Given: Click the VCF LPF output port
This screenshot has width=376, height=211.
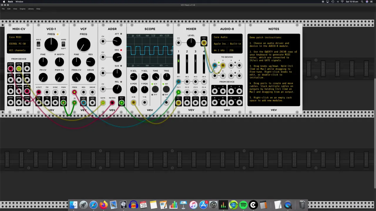Looking at the screenshot, I should pos(83,103).
